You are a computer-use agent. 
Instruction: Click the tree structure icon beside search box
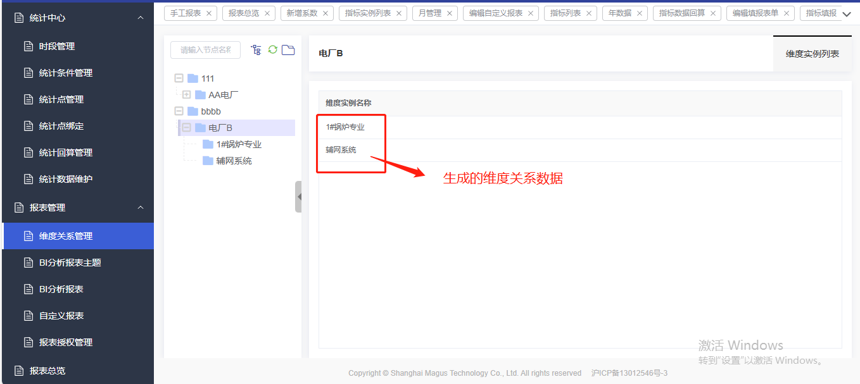point(256,50)
